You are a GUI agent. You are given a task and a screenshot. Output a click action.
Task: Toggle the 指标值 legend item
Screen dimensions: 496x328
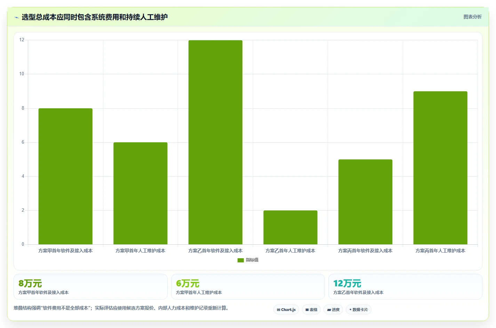[248, 260]
